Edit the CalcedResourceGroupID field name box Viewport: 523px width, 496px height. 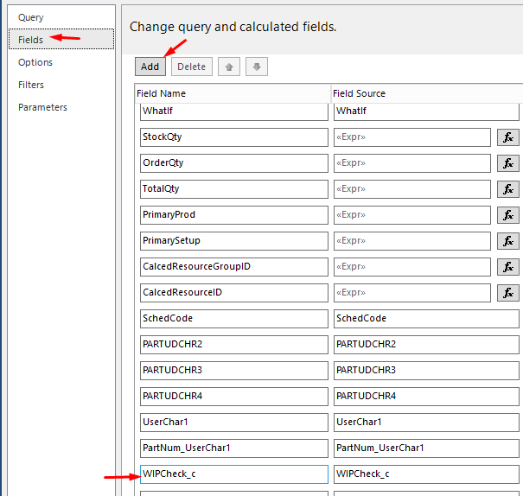click(x=234, y=267)
